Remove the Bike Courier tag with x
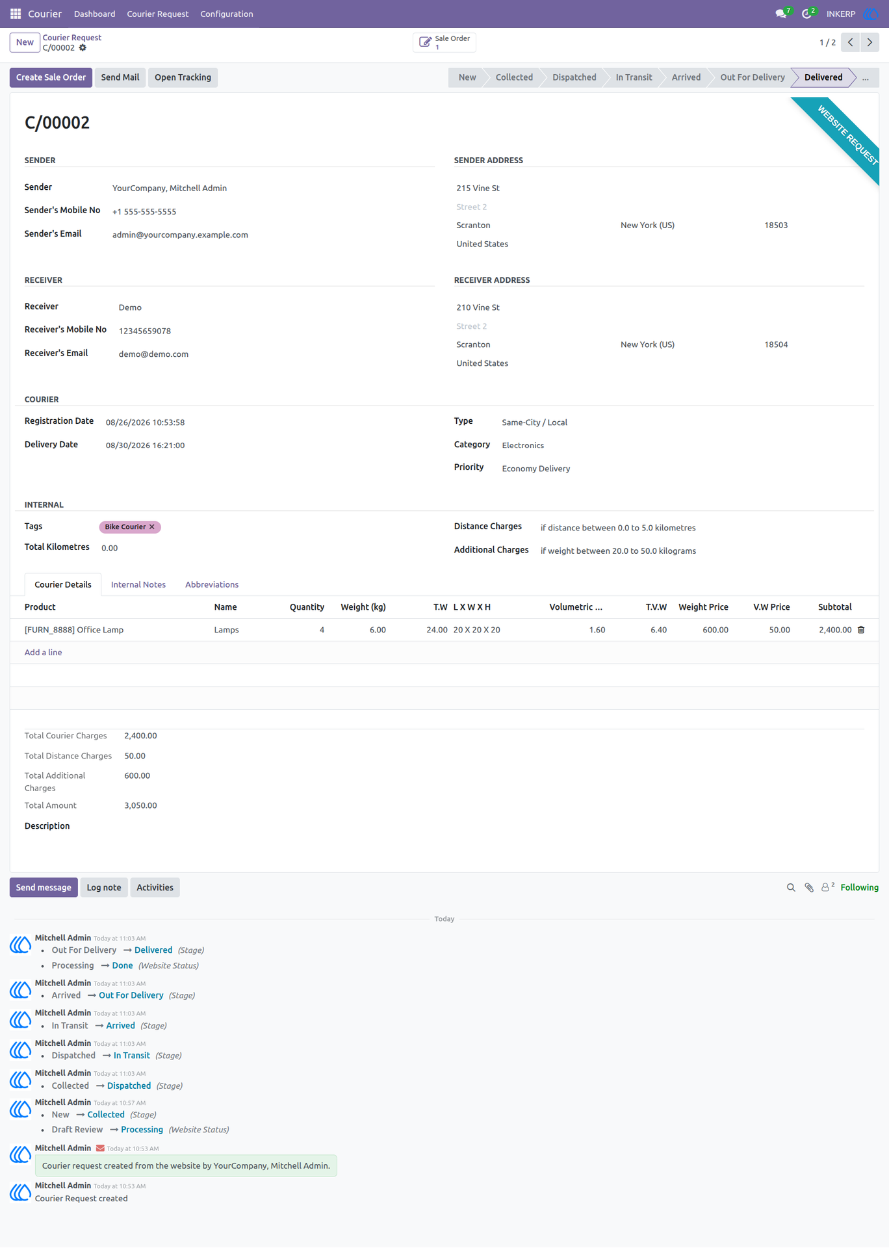 click(152, 527)
